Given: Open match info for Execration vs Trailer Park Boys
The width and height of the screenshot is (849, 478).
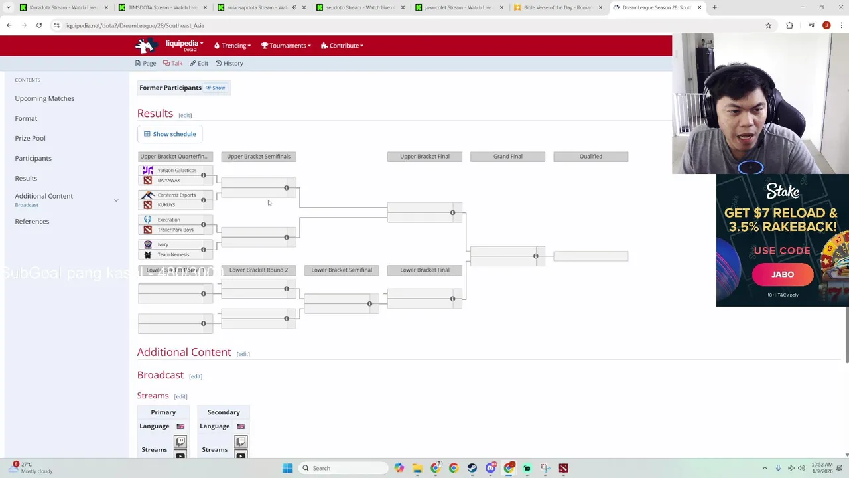Looking at the screenshot, I should point(204,224).
